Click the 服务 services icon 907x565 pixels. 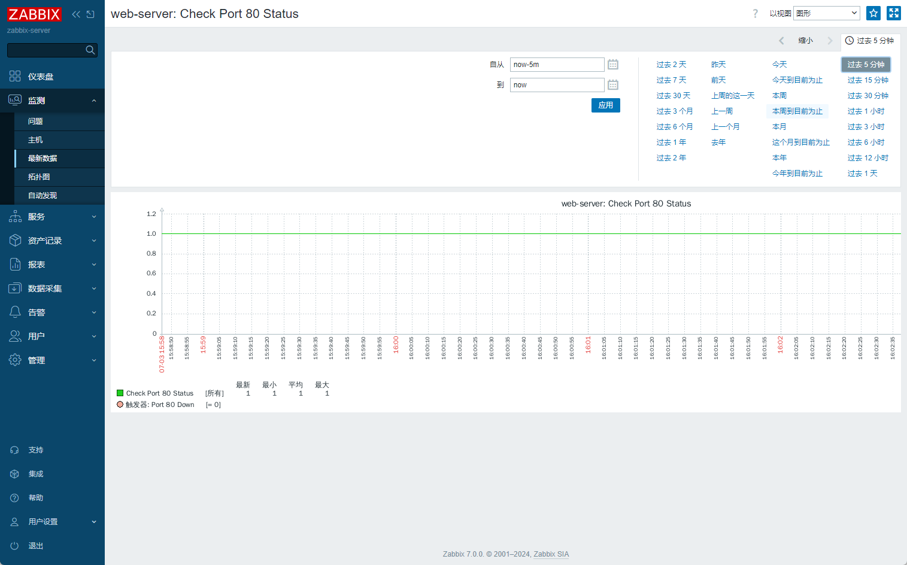[15, 216]
